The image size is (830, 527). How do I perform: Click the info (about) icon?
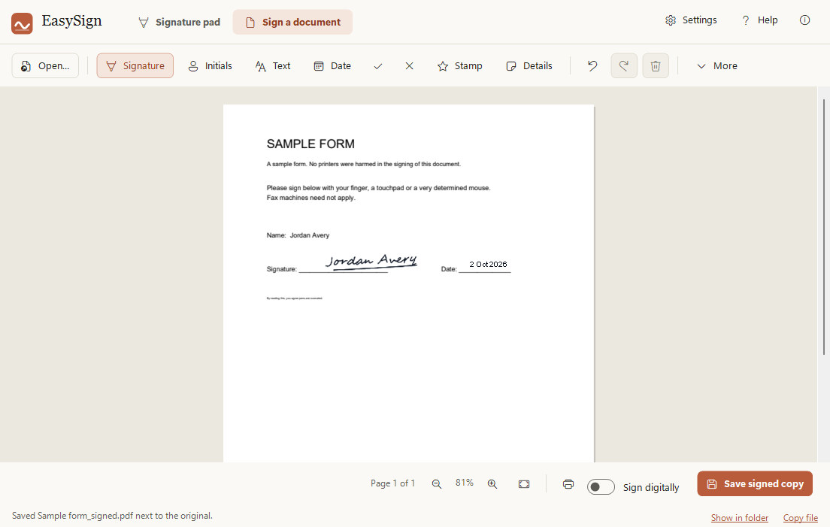(x=804, y=20)
